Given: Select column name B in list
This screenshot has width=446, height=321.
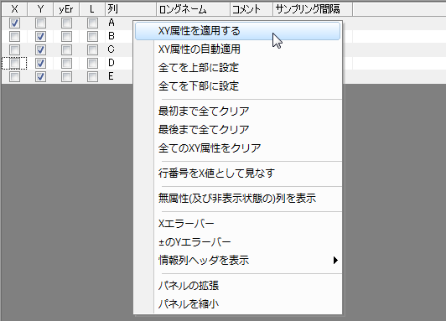Looking at the screenshot, I should tap(111, 36).
